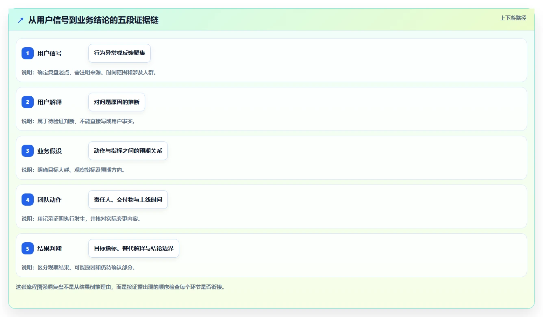Click the 业务假设 step label

(x=50, y=151)
